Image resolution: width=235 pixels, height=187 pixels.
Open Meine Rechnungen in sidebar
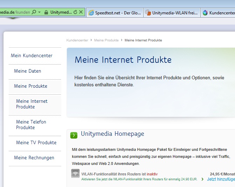(34, 158)
